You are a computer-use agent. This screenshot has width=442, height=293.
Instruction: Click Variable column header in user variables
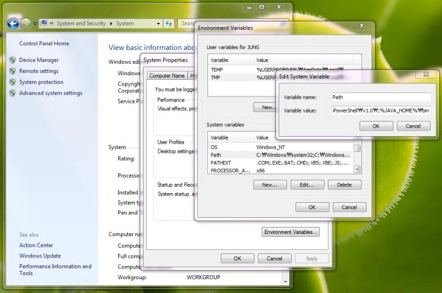coord(231,60)
